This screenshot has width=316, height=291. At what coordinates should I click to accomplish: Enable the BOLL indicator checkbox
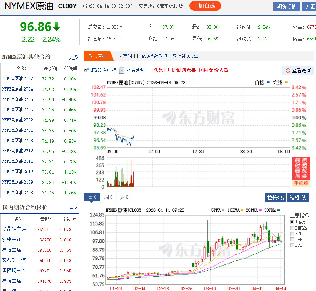(292, 234)
